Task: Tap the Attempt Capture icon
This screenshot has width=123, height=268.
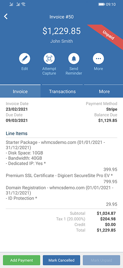Action: (x=49, y=59)
